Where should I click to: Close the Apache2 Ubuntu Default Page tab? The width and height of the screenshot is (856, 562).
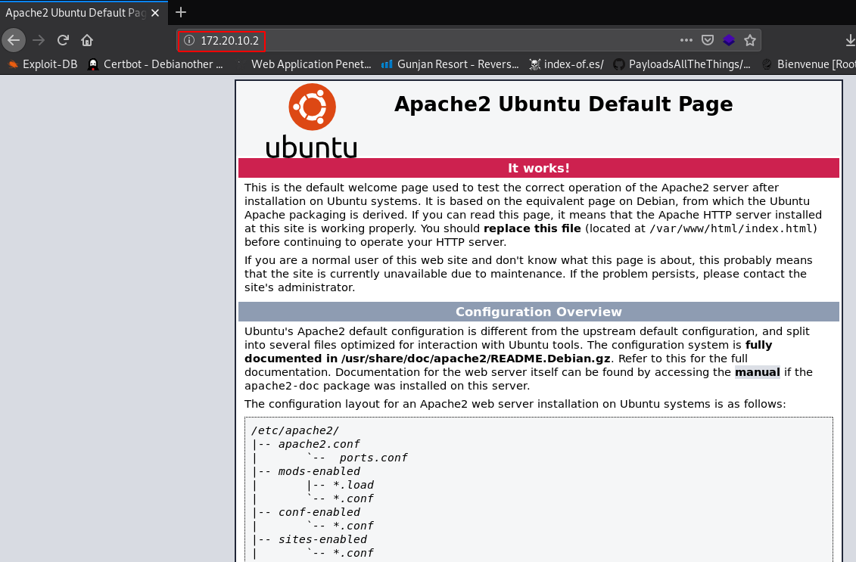(x=155, y=13)
